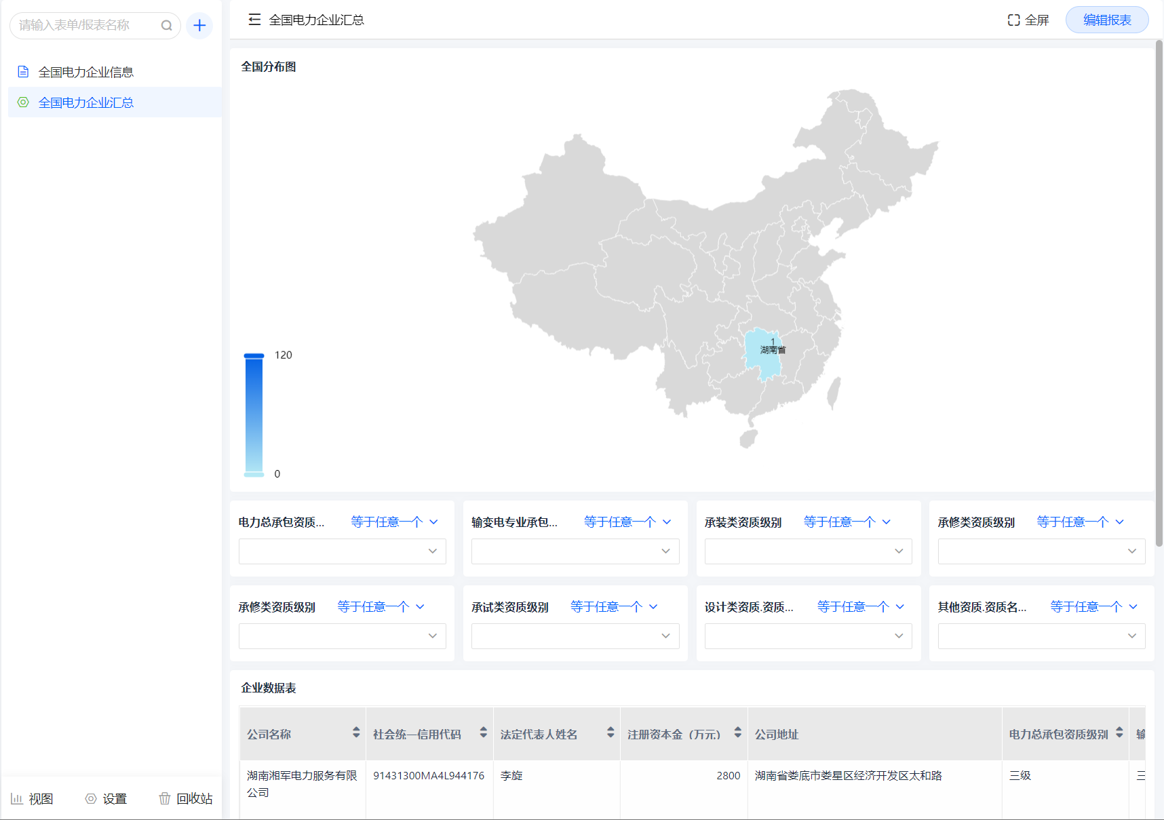
Task: Click the 编辑报表 button
Action: click(1106, 20)
